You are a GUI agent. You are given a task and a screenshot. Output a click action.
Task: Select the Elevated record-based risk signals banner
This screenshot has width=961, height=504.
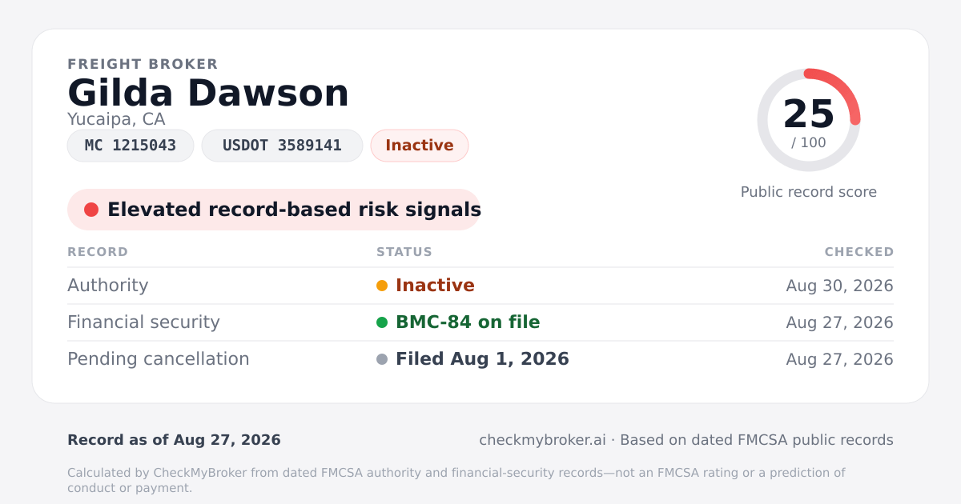(274, 210)
